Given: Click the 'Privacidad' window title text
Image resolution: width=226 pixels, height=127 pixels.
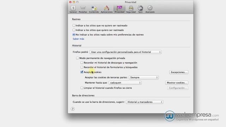Looking at the screenshot, I should click(130, 2).
